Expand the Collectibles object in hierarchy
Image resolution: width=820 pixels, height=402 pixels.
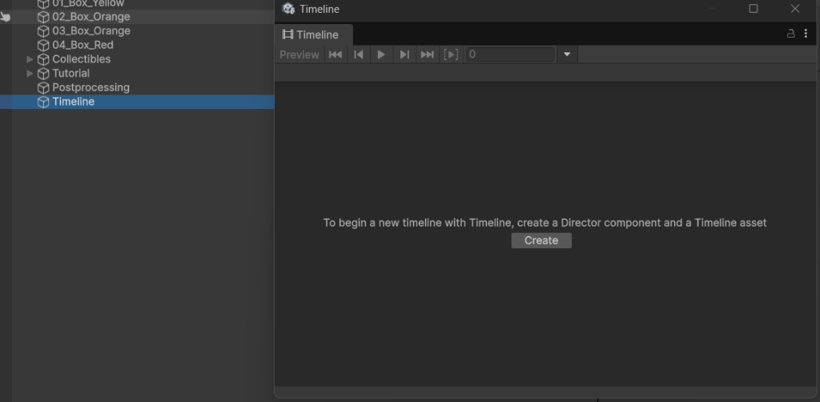click(30, 59)
